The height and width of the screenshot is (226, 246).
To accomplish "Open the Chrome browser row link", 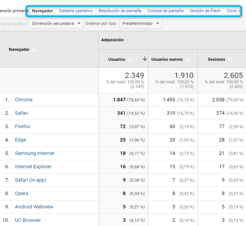I will coord(24,100).
